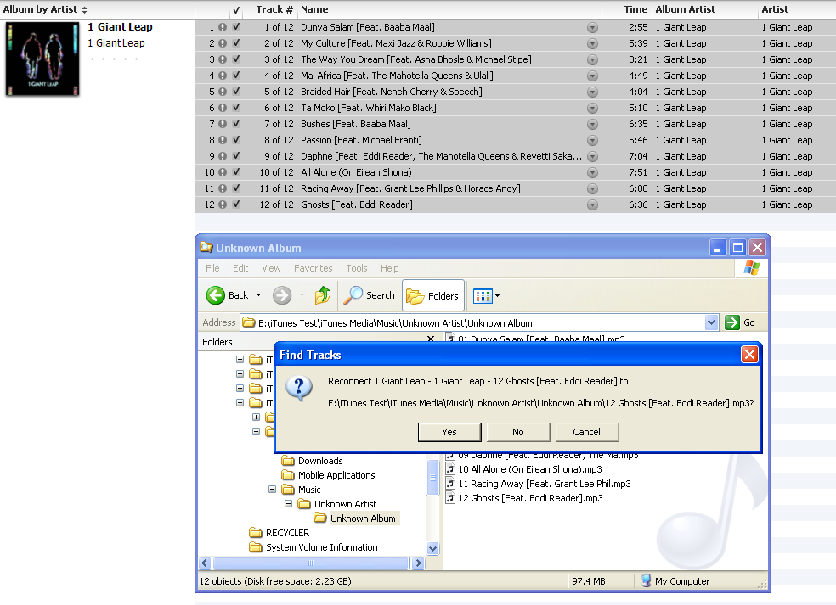Viewport: 836px width, 605px height.
Task: Click the Downloads folder icon
Action: click(288, 461)
